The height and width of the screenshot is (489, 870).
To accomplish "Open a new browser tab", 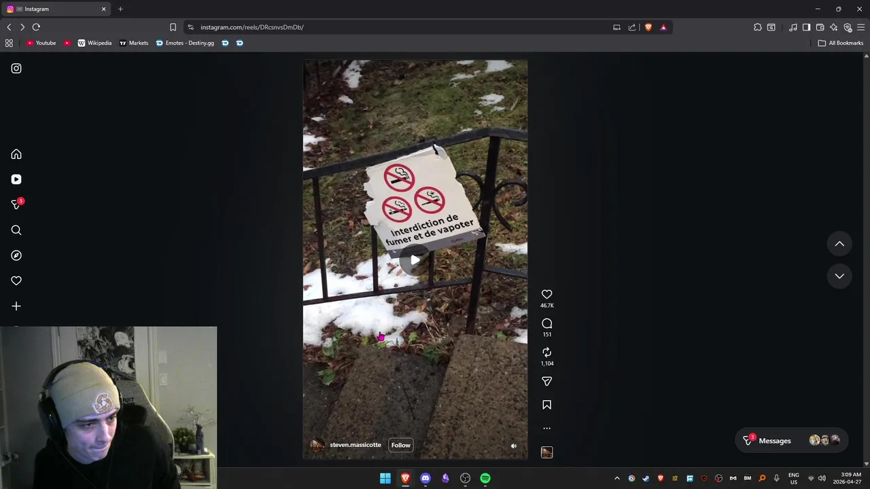I will click(120, 9).
